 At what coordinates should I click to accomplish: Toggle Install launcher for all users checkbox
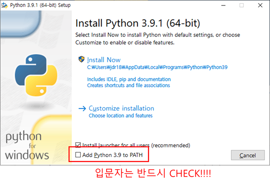[78, 145]
